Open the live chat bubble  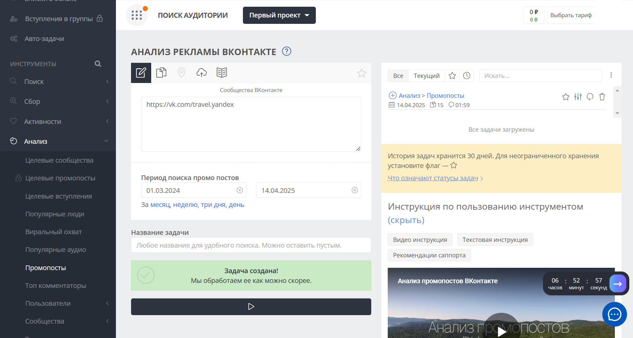click(x=615, y=314)
